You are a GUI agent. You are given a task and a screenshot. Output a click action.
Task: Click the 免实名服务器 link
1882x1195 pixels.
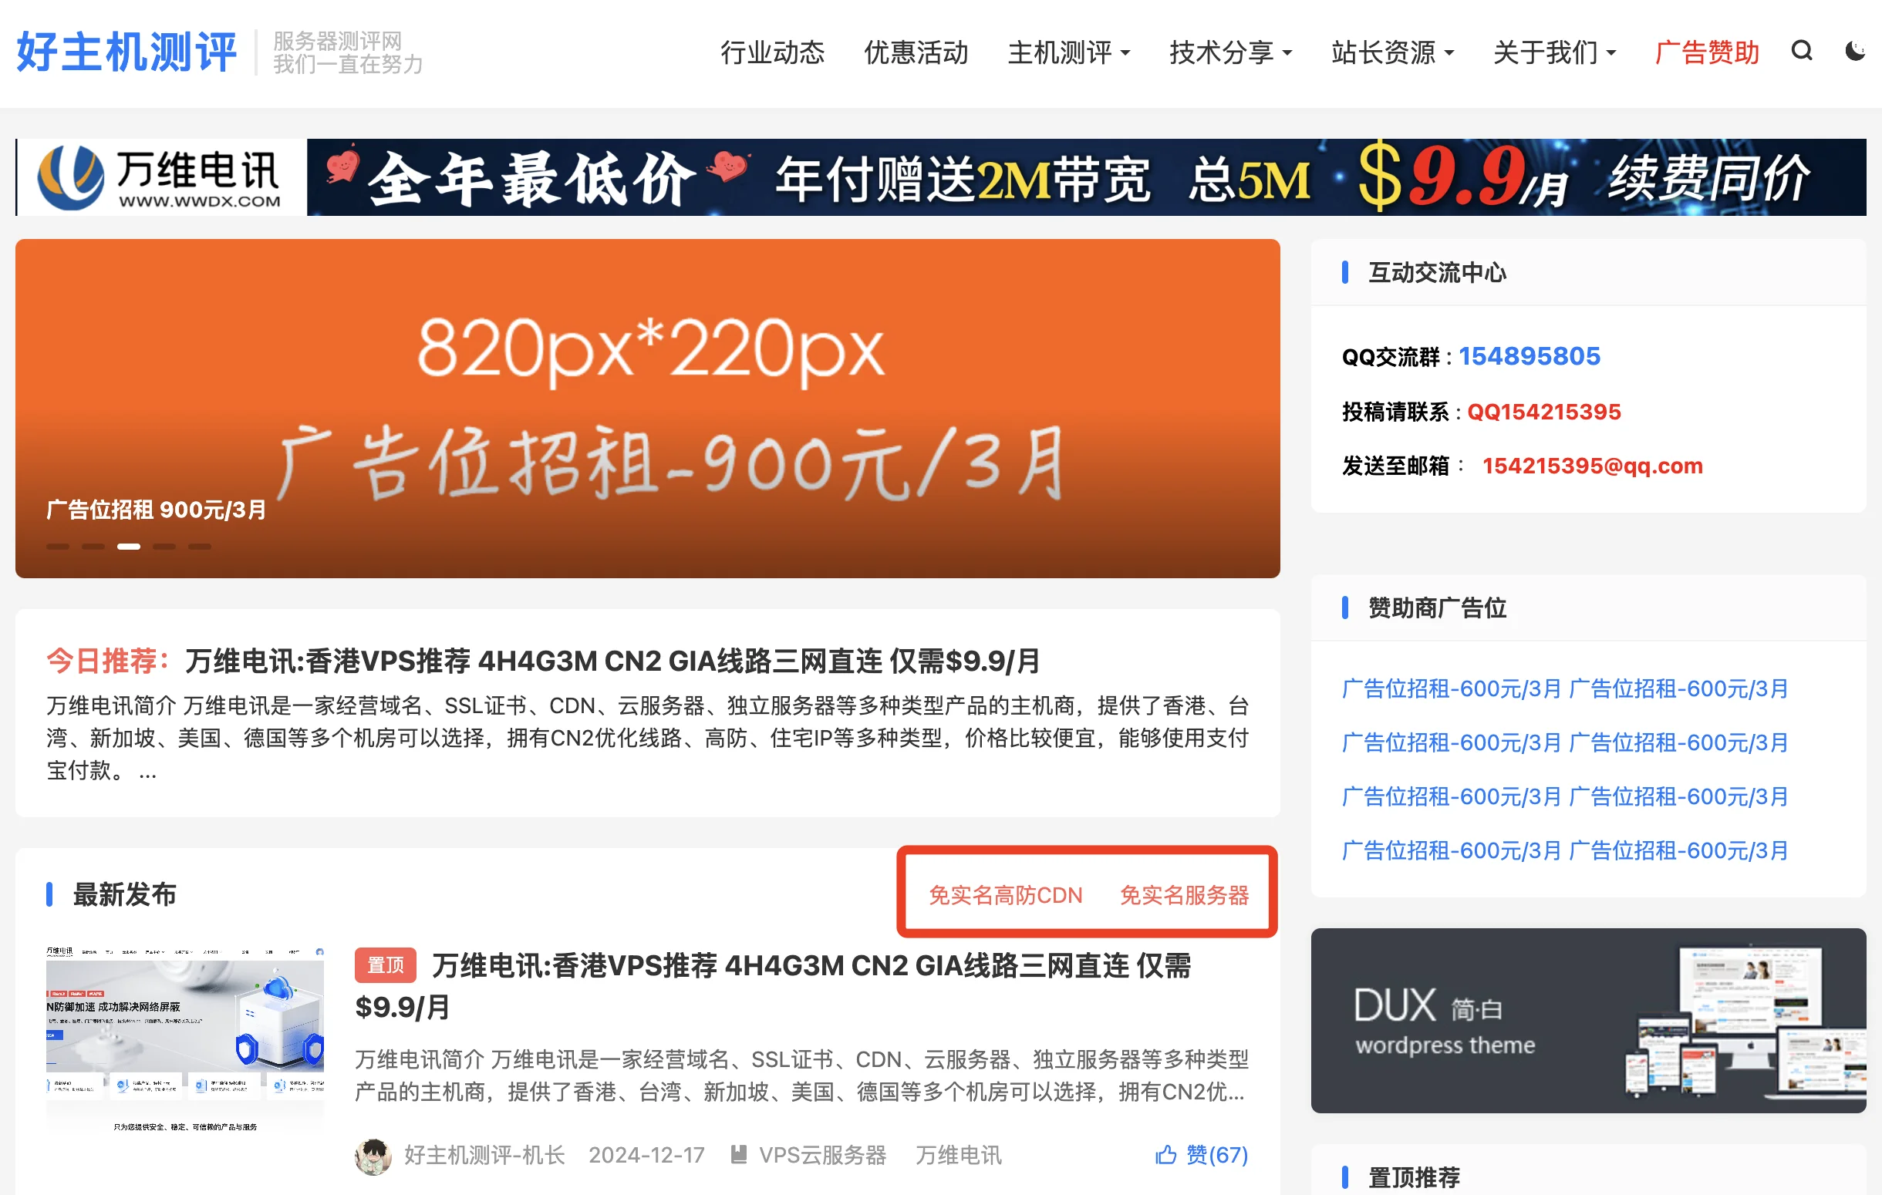tap(1184, 895)
